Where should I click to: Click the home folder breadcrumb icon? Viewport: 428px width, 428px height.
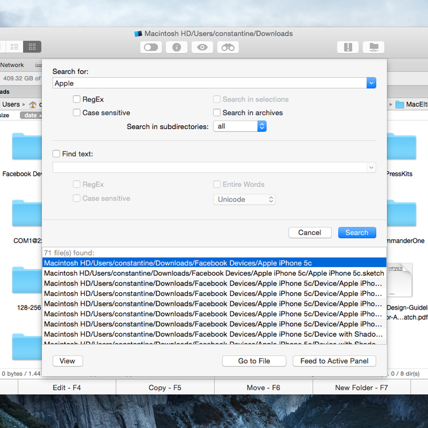33,105
